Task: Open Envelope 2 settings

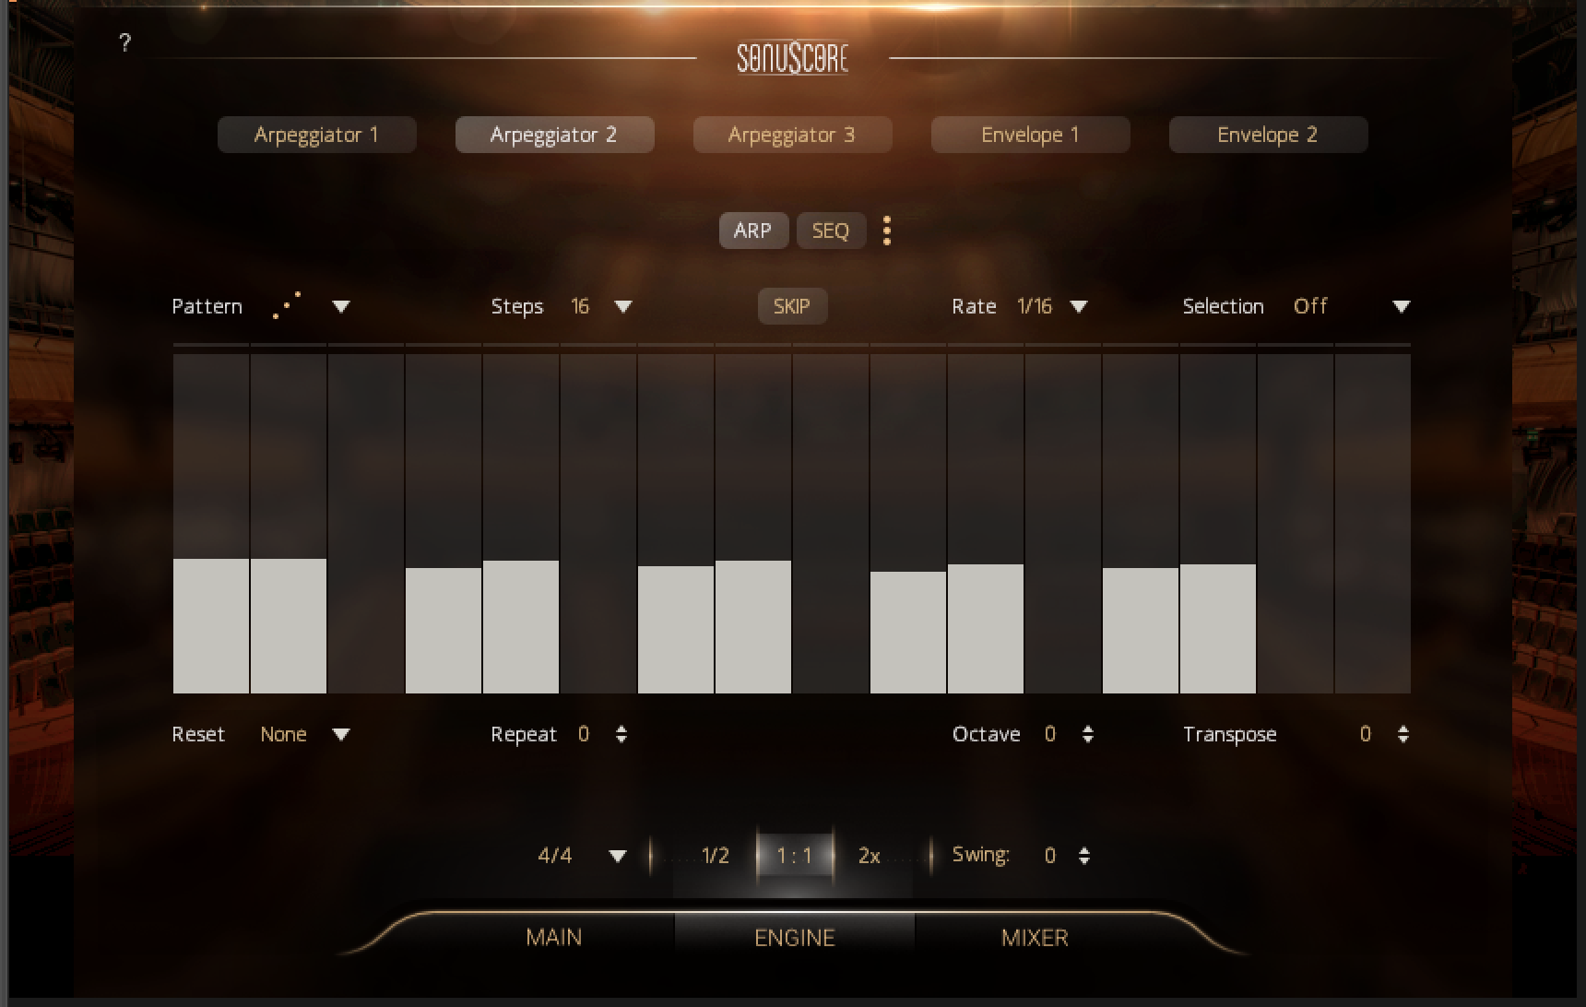Action: [1268, 135]
